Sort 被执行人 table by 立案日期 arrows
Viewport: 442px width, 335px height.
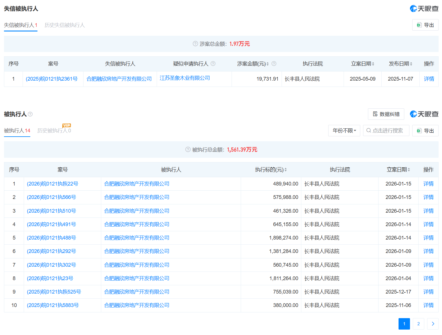point(409,170)
